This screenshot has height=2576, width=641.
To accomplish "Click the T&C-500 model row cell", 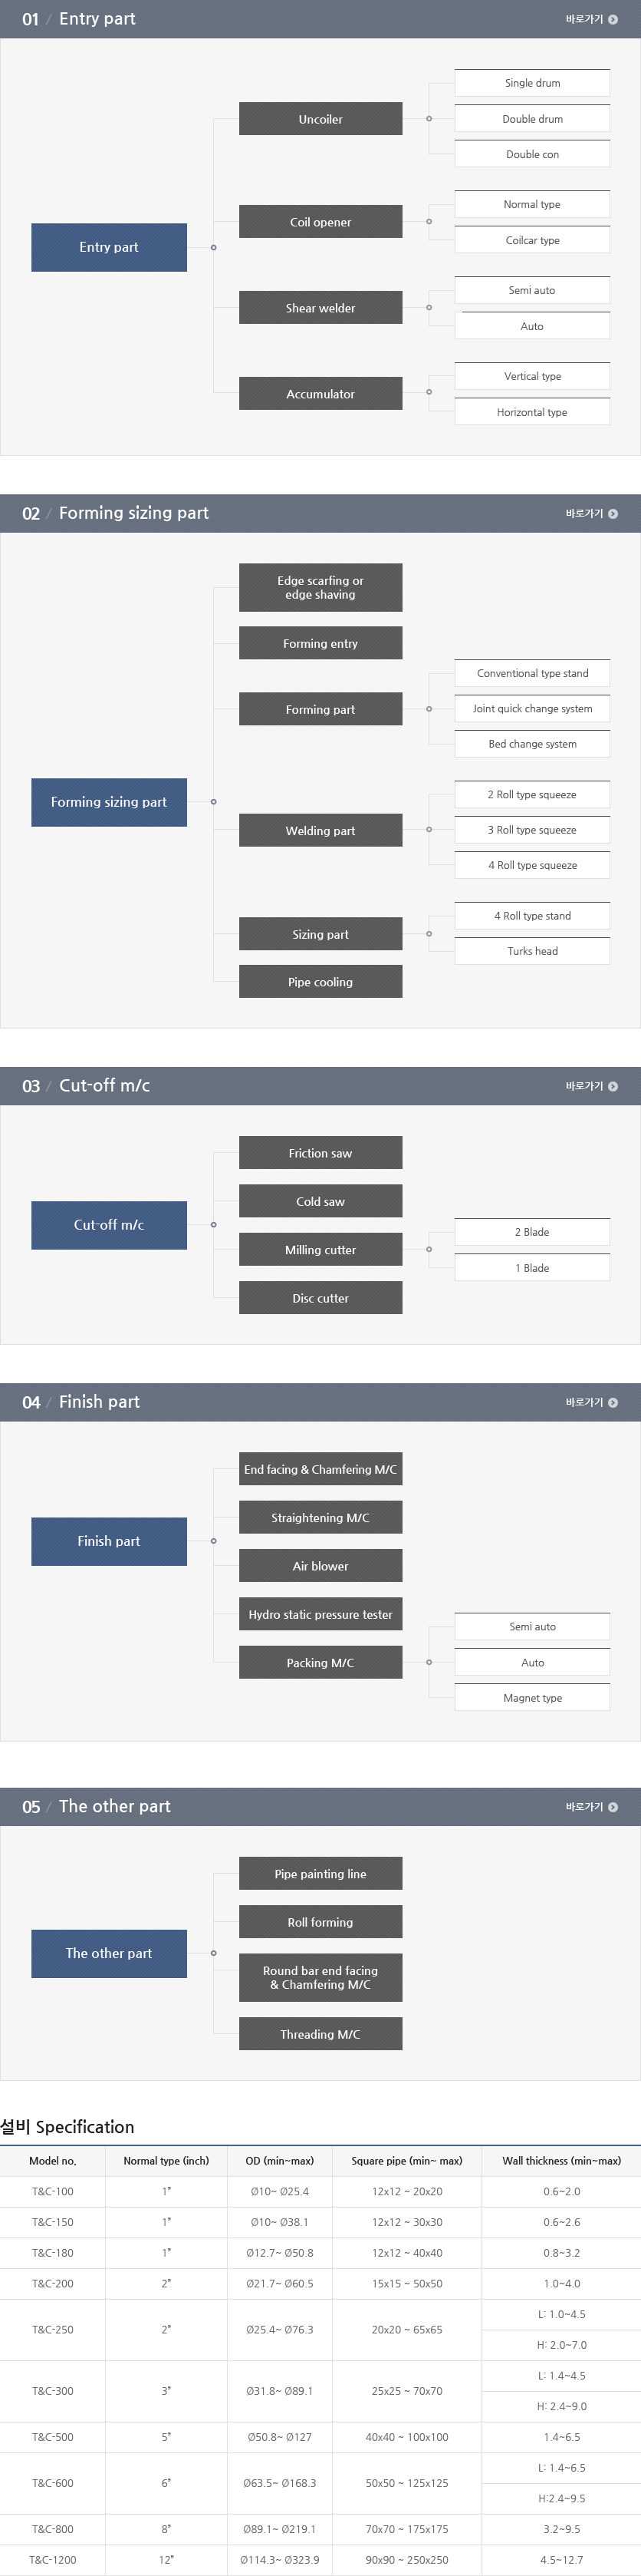I will (x=53, y=2437).
